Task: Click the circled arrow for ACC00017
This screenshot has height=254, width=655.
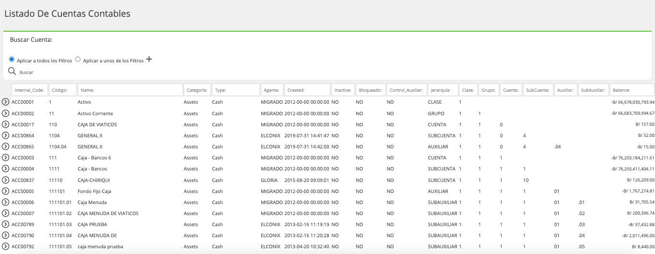Action: (6, 124)
